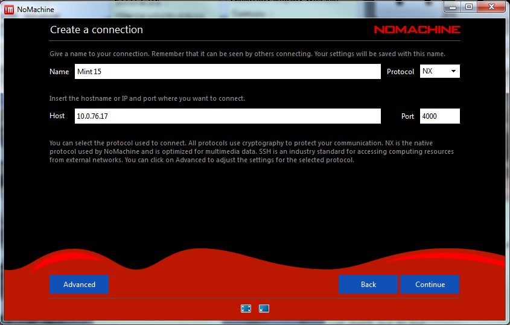Click the NoMachine app icon in the title bar
This screenshot has width=510, height=325.
point(9,10)
